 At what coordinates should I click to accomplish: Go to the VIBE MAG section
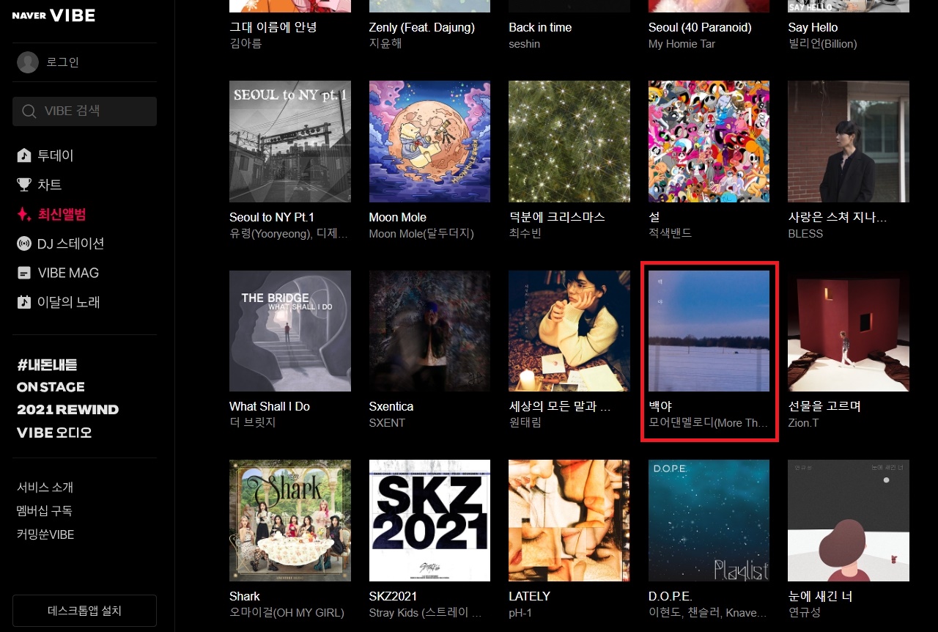click(x=68, y=273)
